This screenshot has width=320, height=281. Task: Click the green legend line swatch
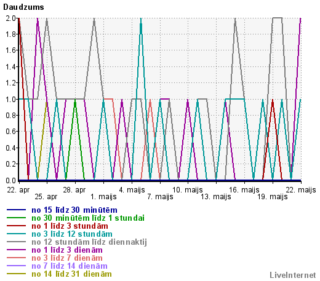pos(16,218)
